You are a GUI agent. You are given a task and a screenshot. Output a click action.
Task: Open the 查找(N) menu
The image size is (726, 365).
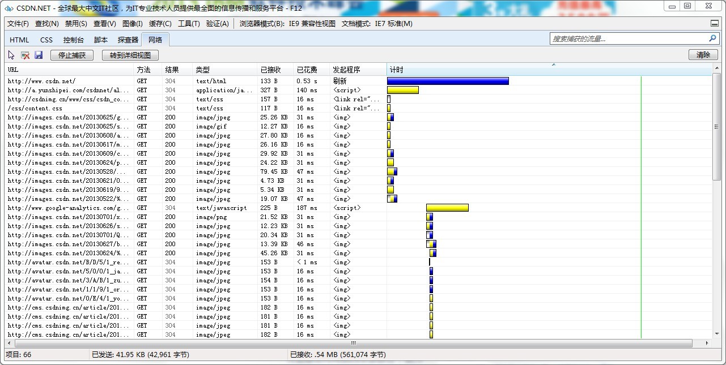click(x=47, y=24)
